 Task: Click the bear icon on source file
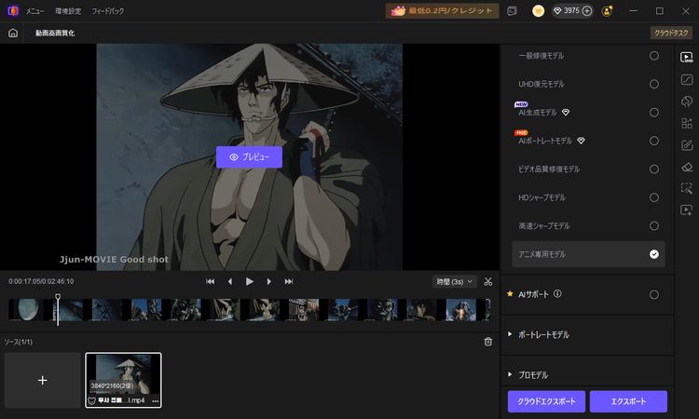92,400
